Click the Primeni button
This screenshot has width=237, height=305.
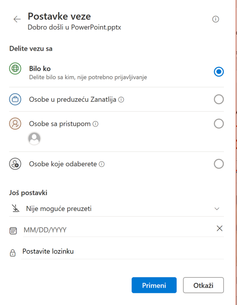point(154,285)
